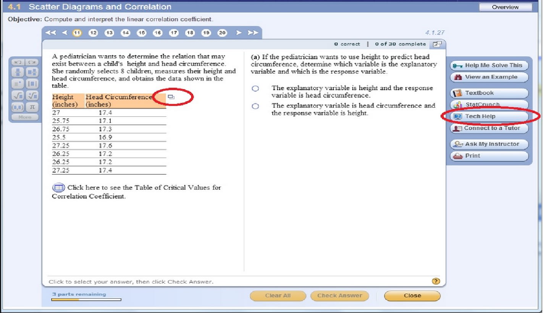Screen dimensions: 543x313
Task: Go to question 15
Action: [142, 33]
